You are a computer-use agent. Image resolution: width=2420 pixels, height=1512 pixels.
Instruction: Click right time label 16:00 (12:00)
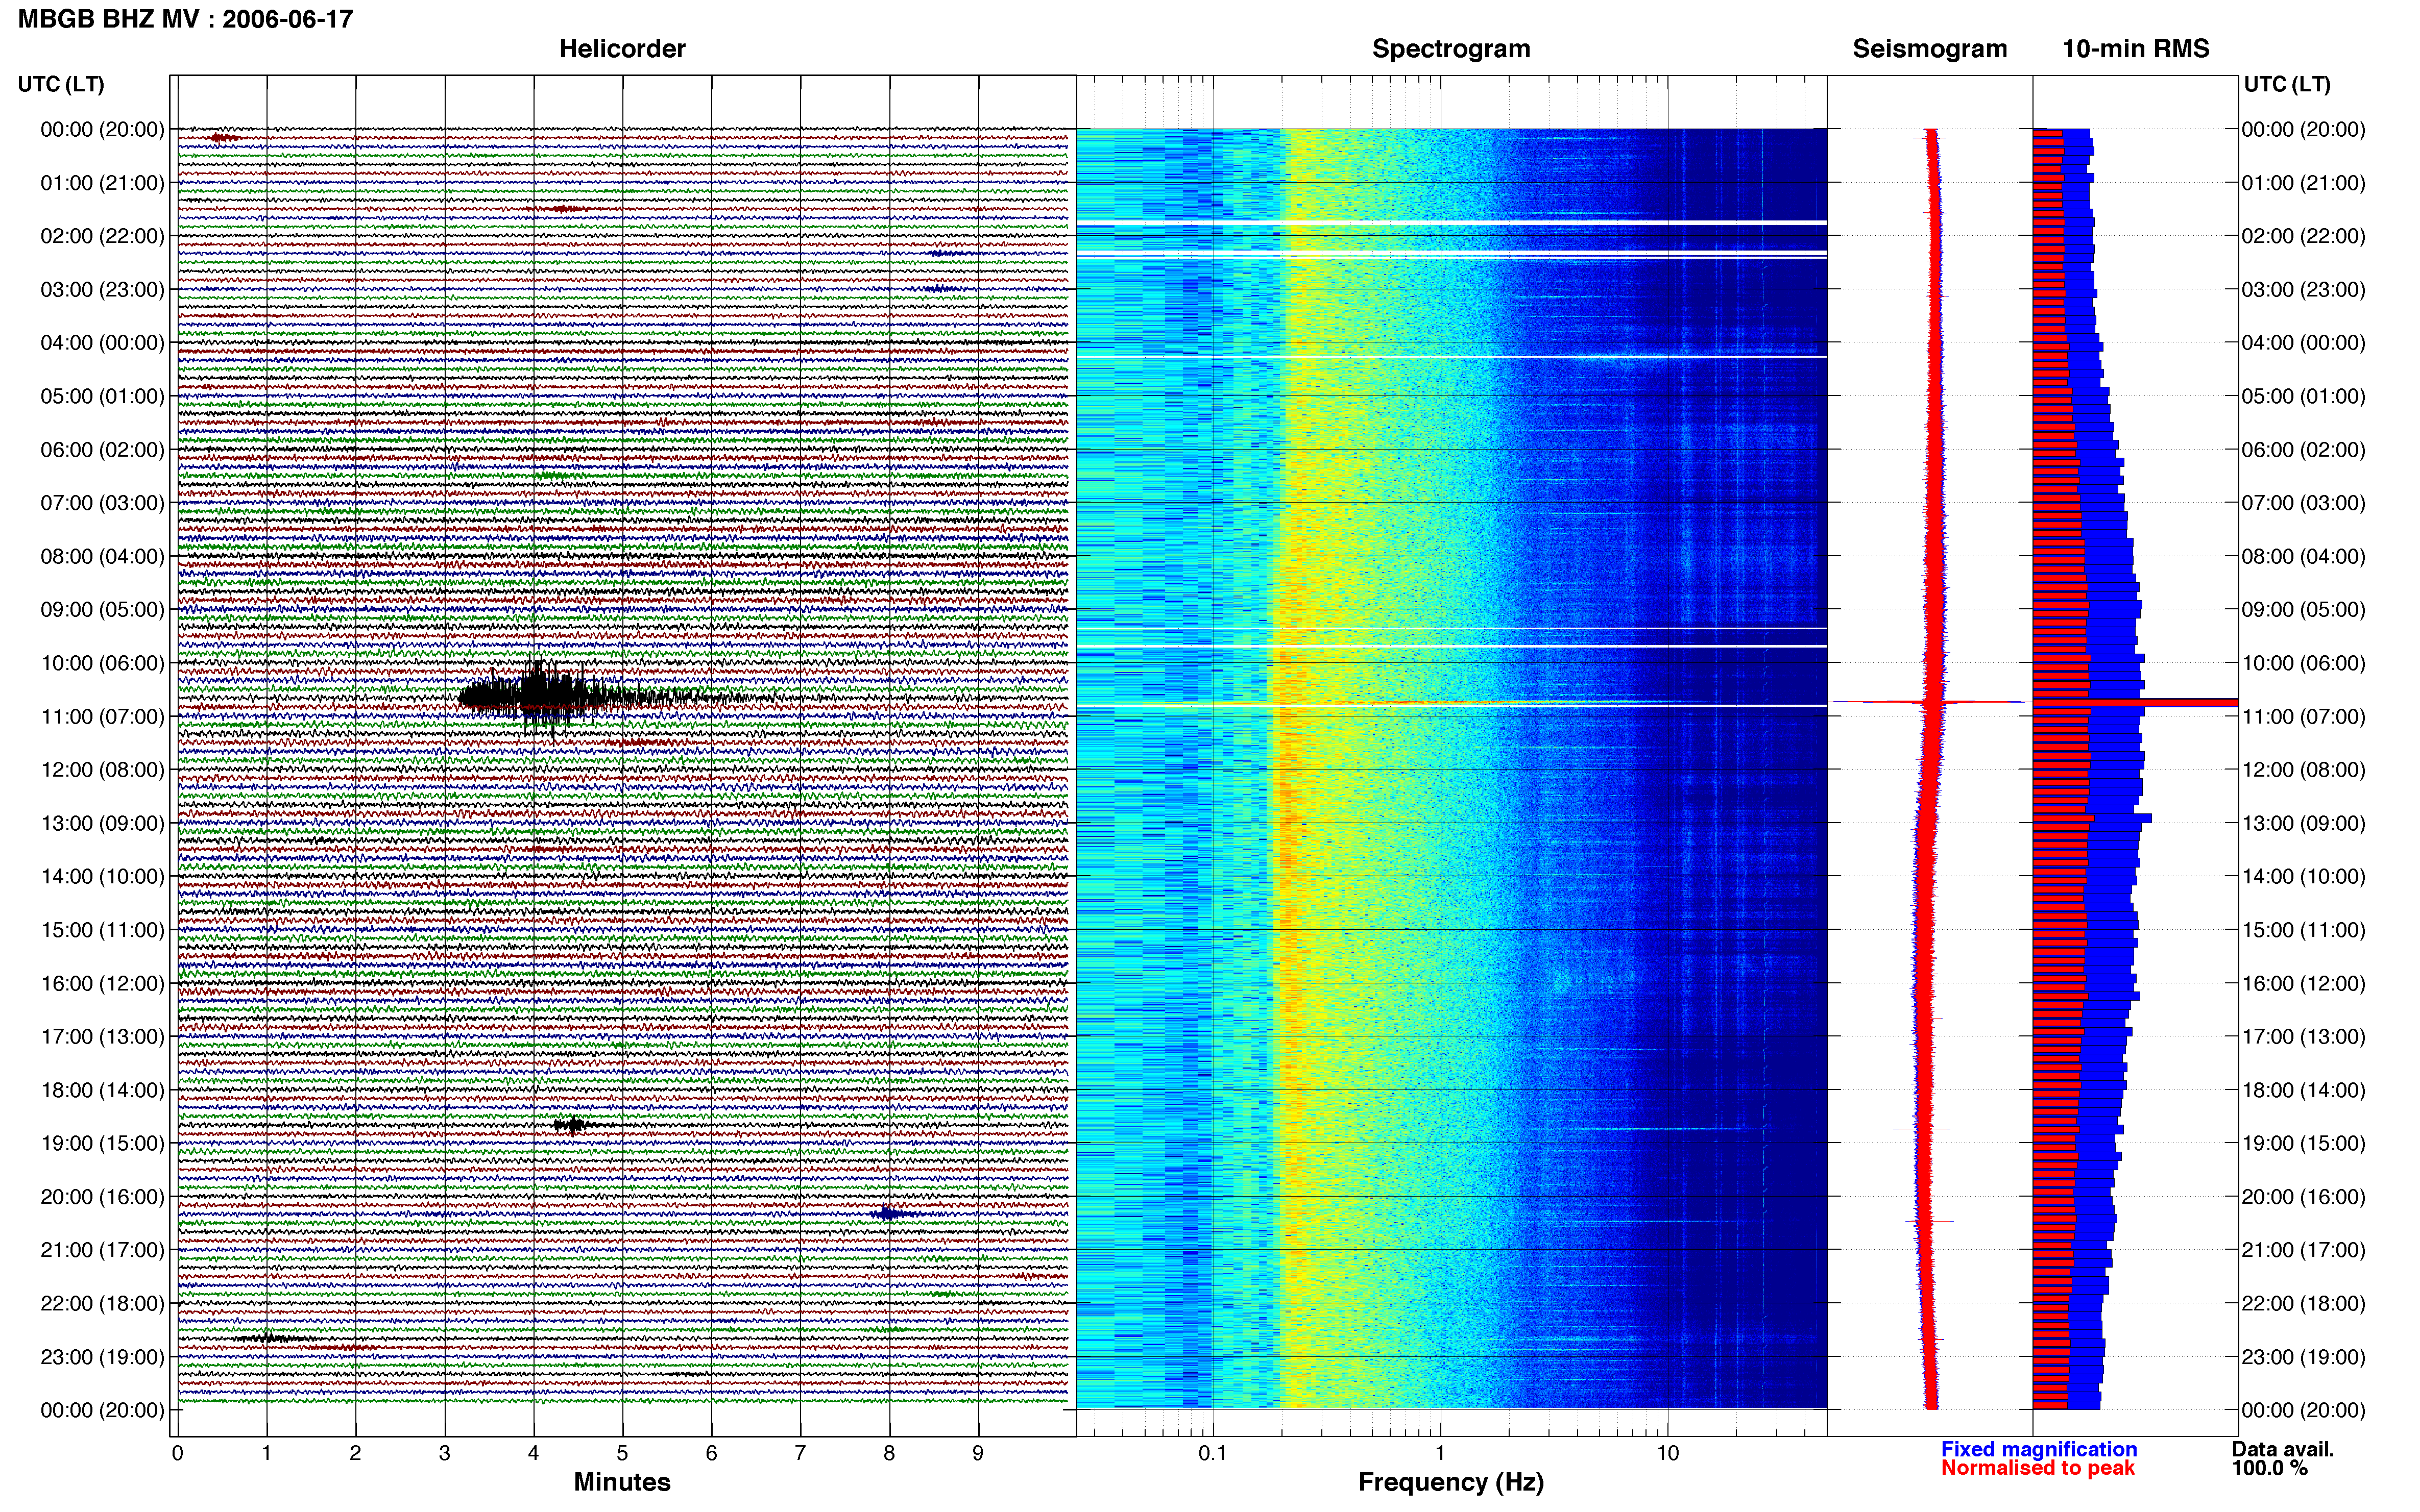pyautogui.click(x=2304, y=983)
